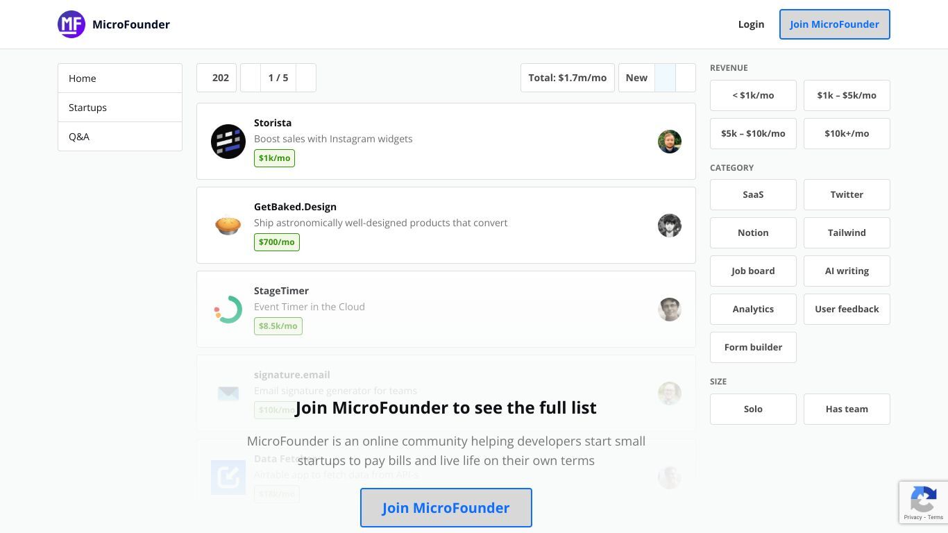Click the StageTimer circular logo
Screen dimensions: 948x533
coord(228,310)
